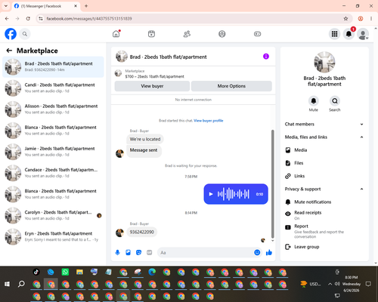Click Brad listing thumbnail in details panel
The height and width of the screenshot is (302, 378).
tap(324, 62)
